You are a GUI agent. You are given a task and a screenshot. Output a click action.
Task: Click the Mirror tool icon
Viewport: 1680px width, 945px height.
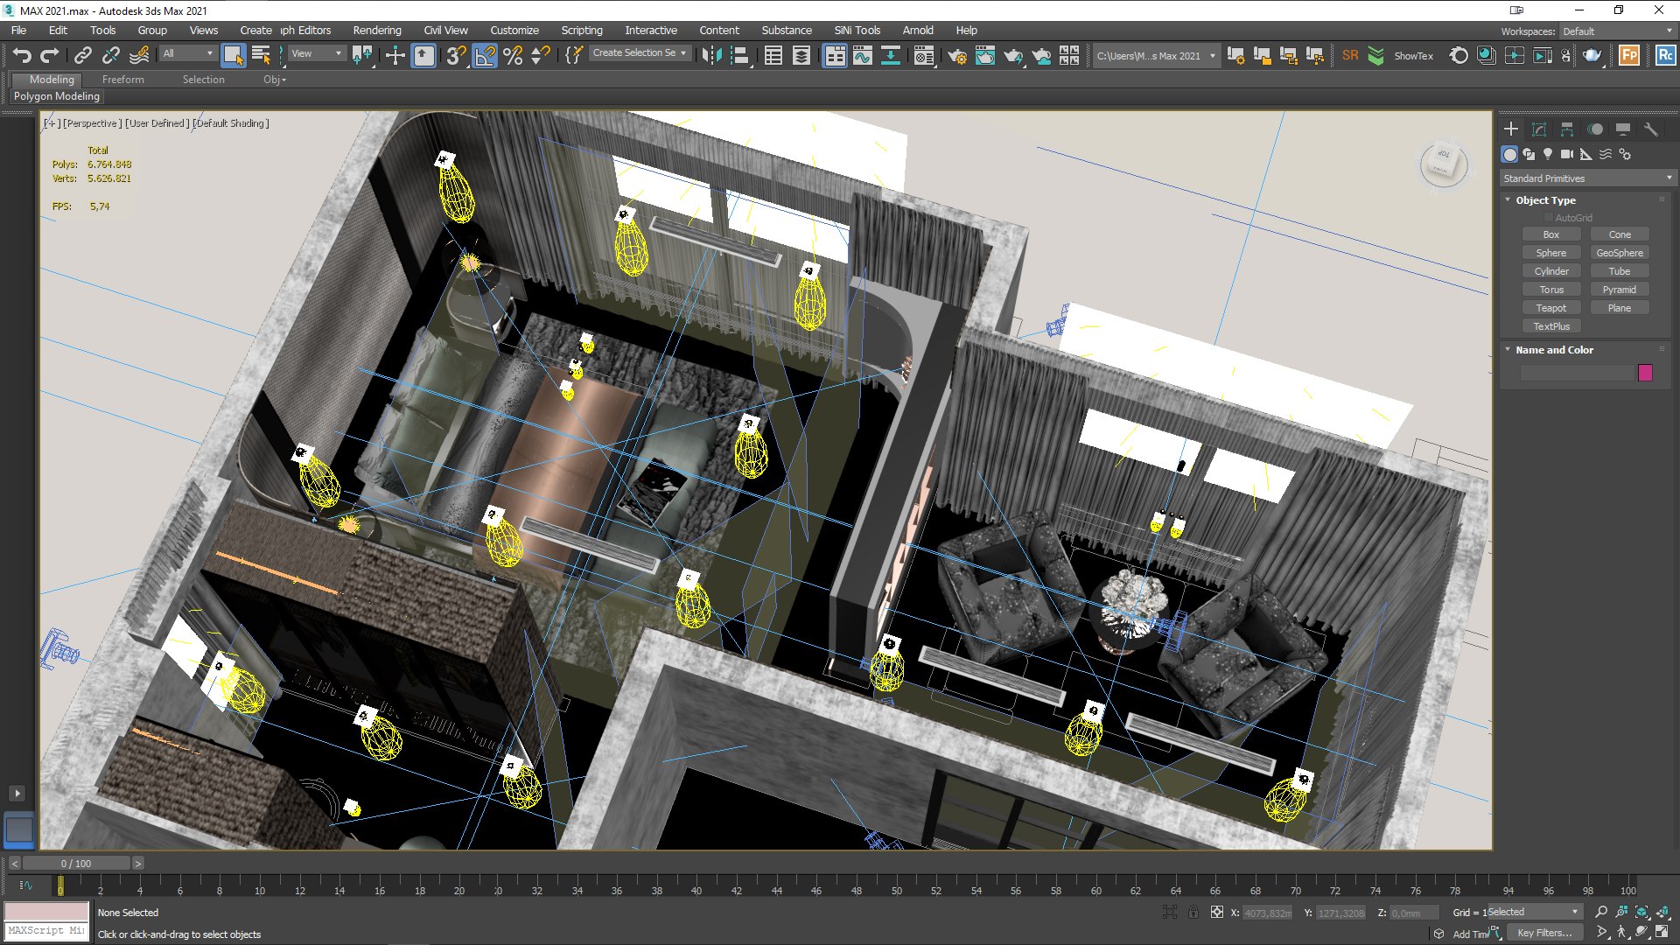(x=711, y=56)
